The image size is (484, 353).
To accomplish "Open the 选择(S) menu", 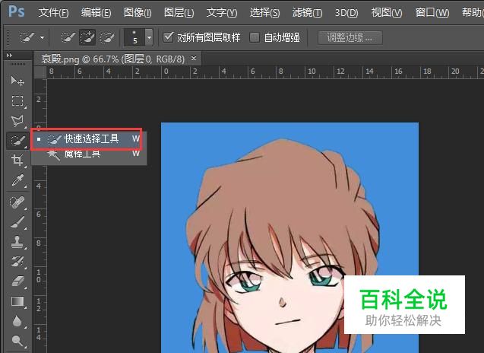I will [x=264, y=13].
